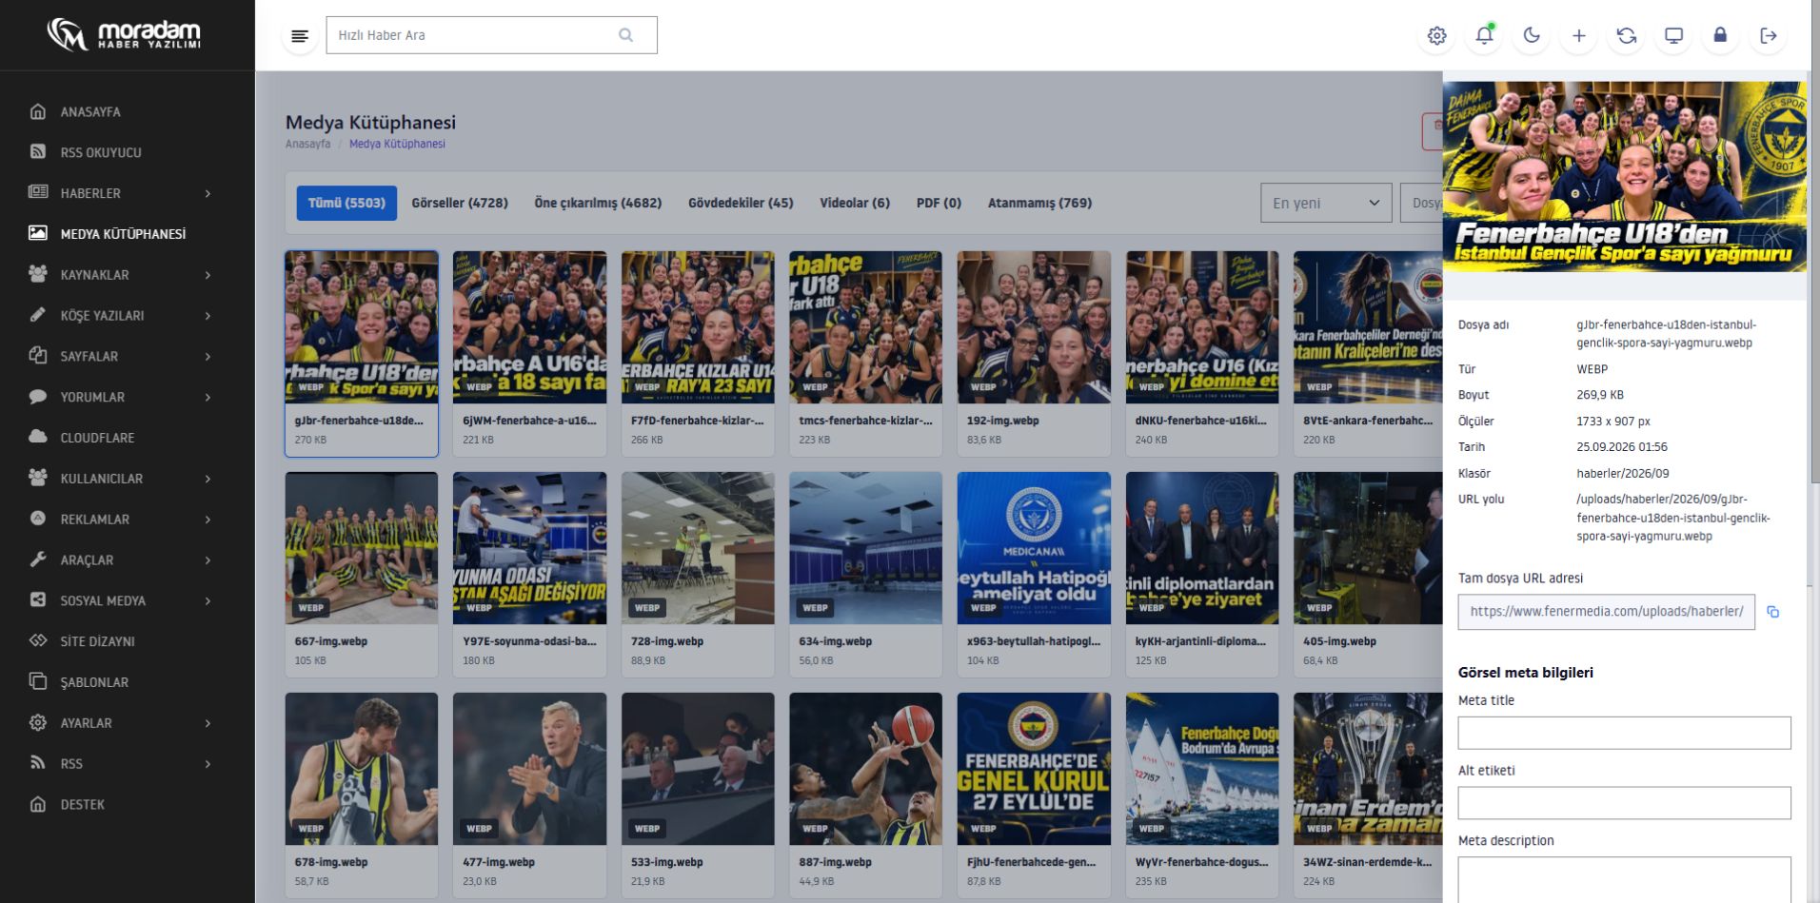The width and height of the screenshot is (1820, 903).
Task: Click the plus add icon in top bar
Action: click(x=1579, y=35)
